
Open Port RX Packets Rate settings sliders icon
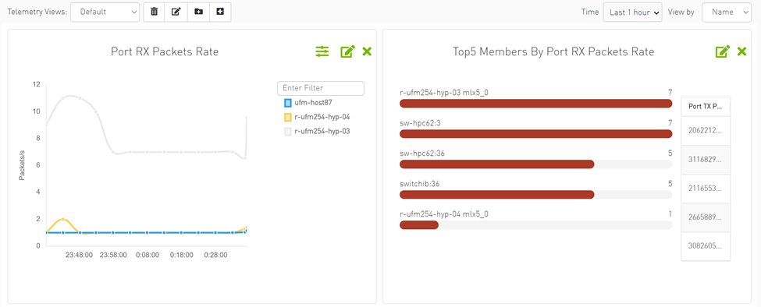coord(322,51)
